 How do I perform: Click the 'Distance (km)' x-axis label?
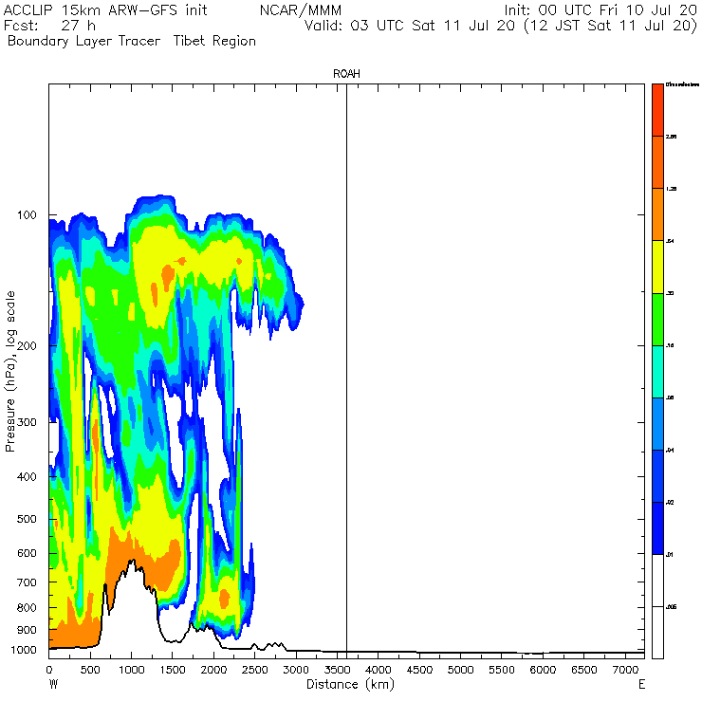(x=350, y=684)
